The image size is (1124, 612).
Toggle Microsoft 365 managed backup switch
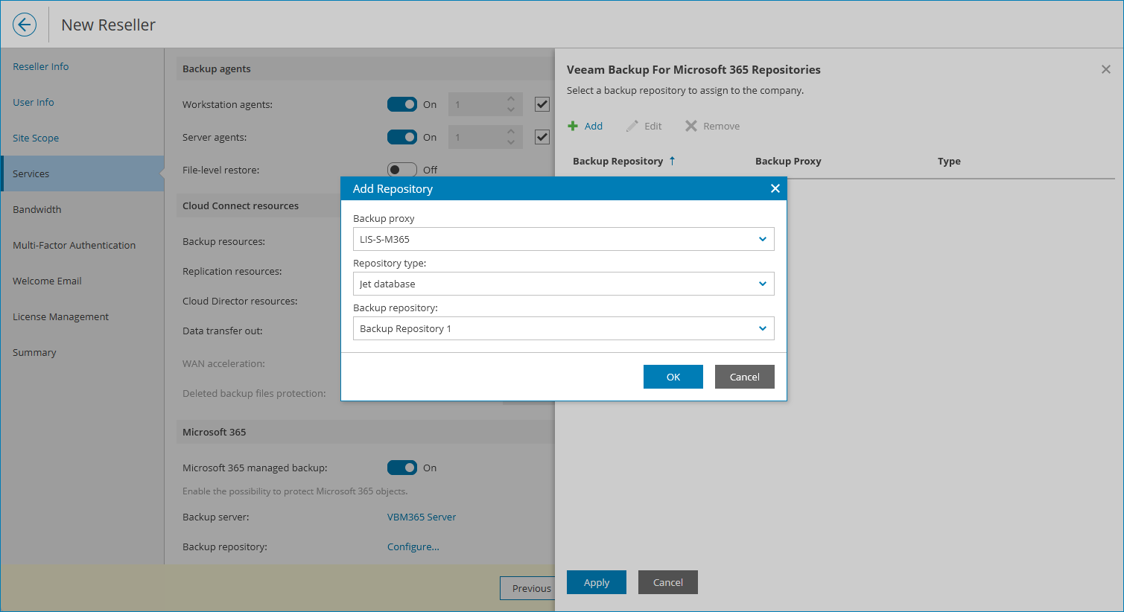[402, 468]
